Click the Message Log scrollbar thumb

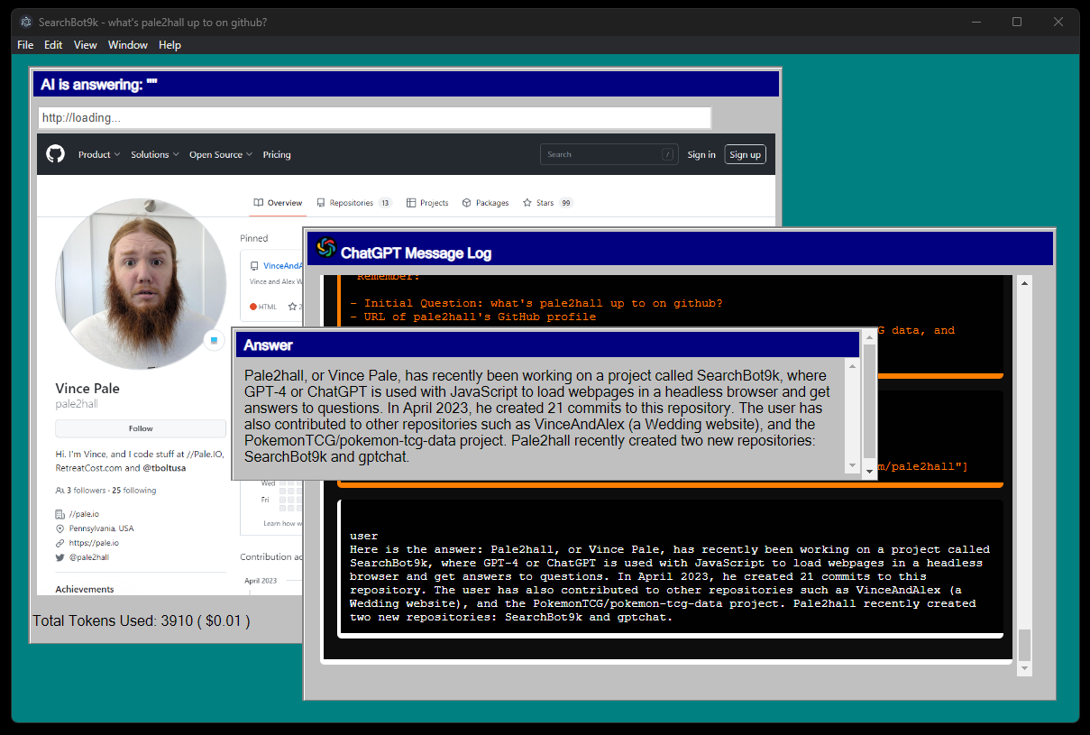point(1024,645)
